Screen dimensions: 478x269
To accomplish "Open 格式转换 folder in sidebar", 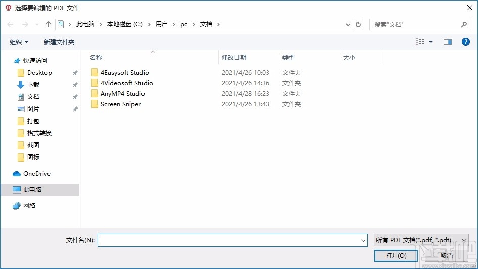I will point(39,133).
